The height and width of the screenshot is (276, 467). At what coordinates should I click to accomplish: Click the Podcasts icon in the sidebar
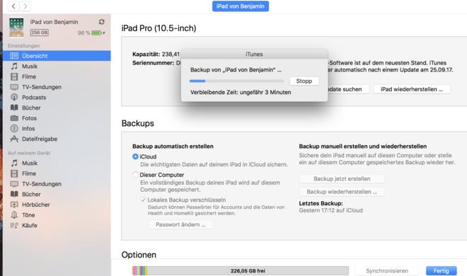[14, 98]
